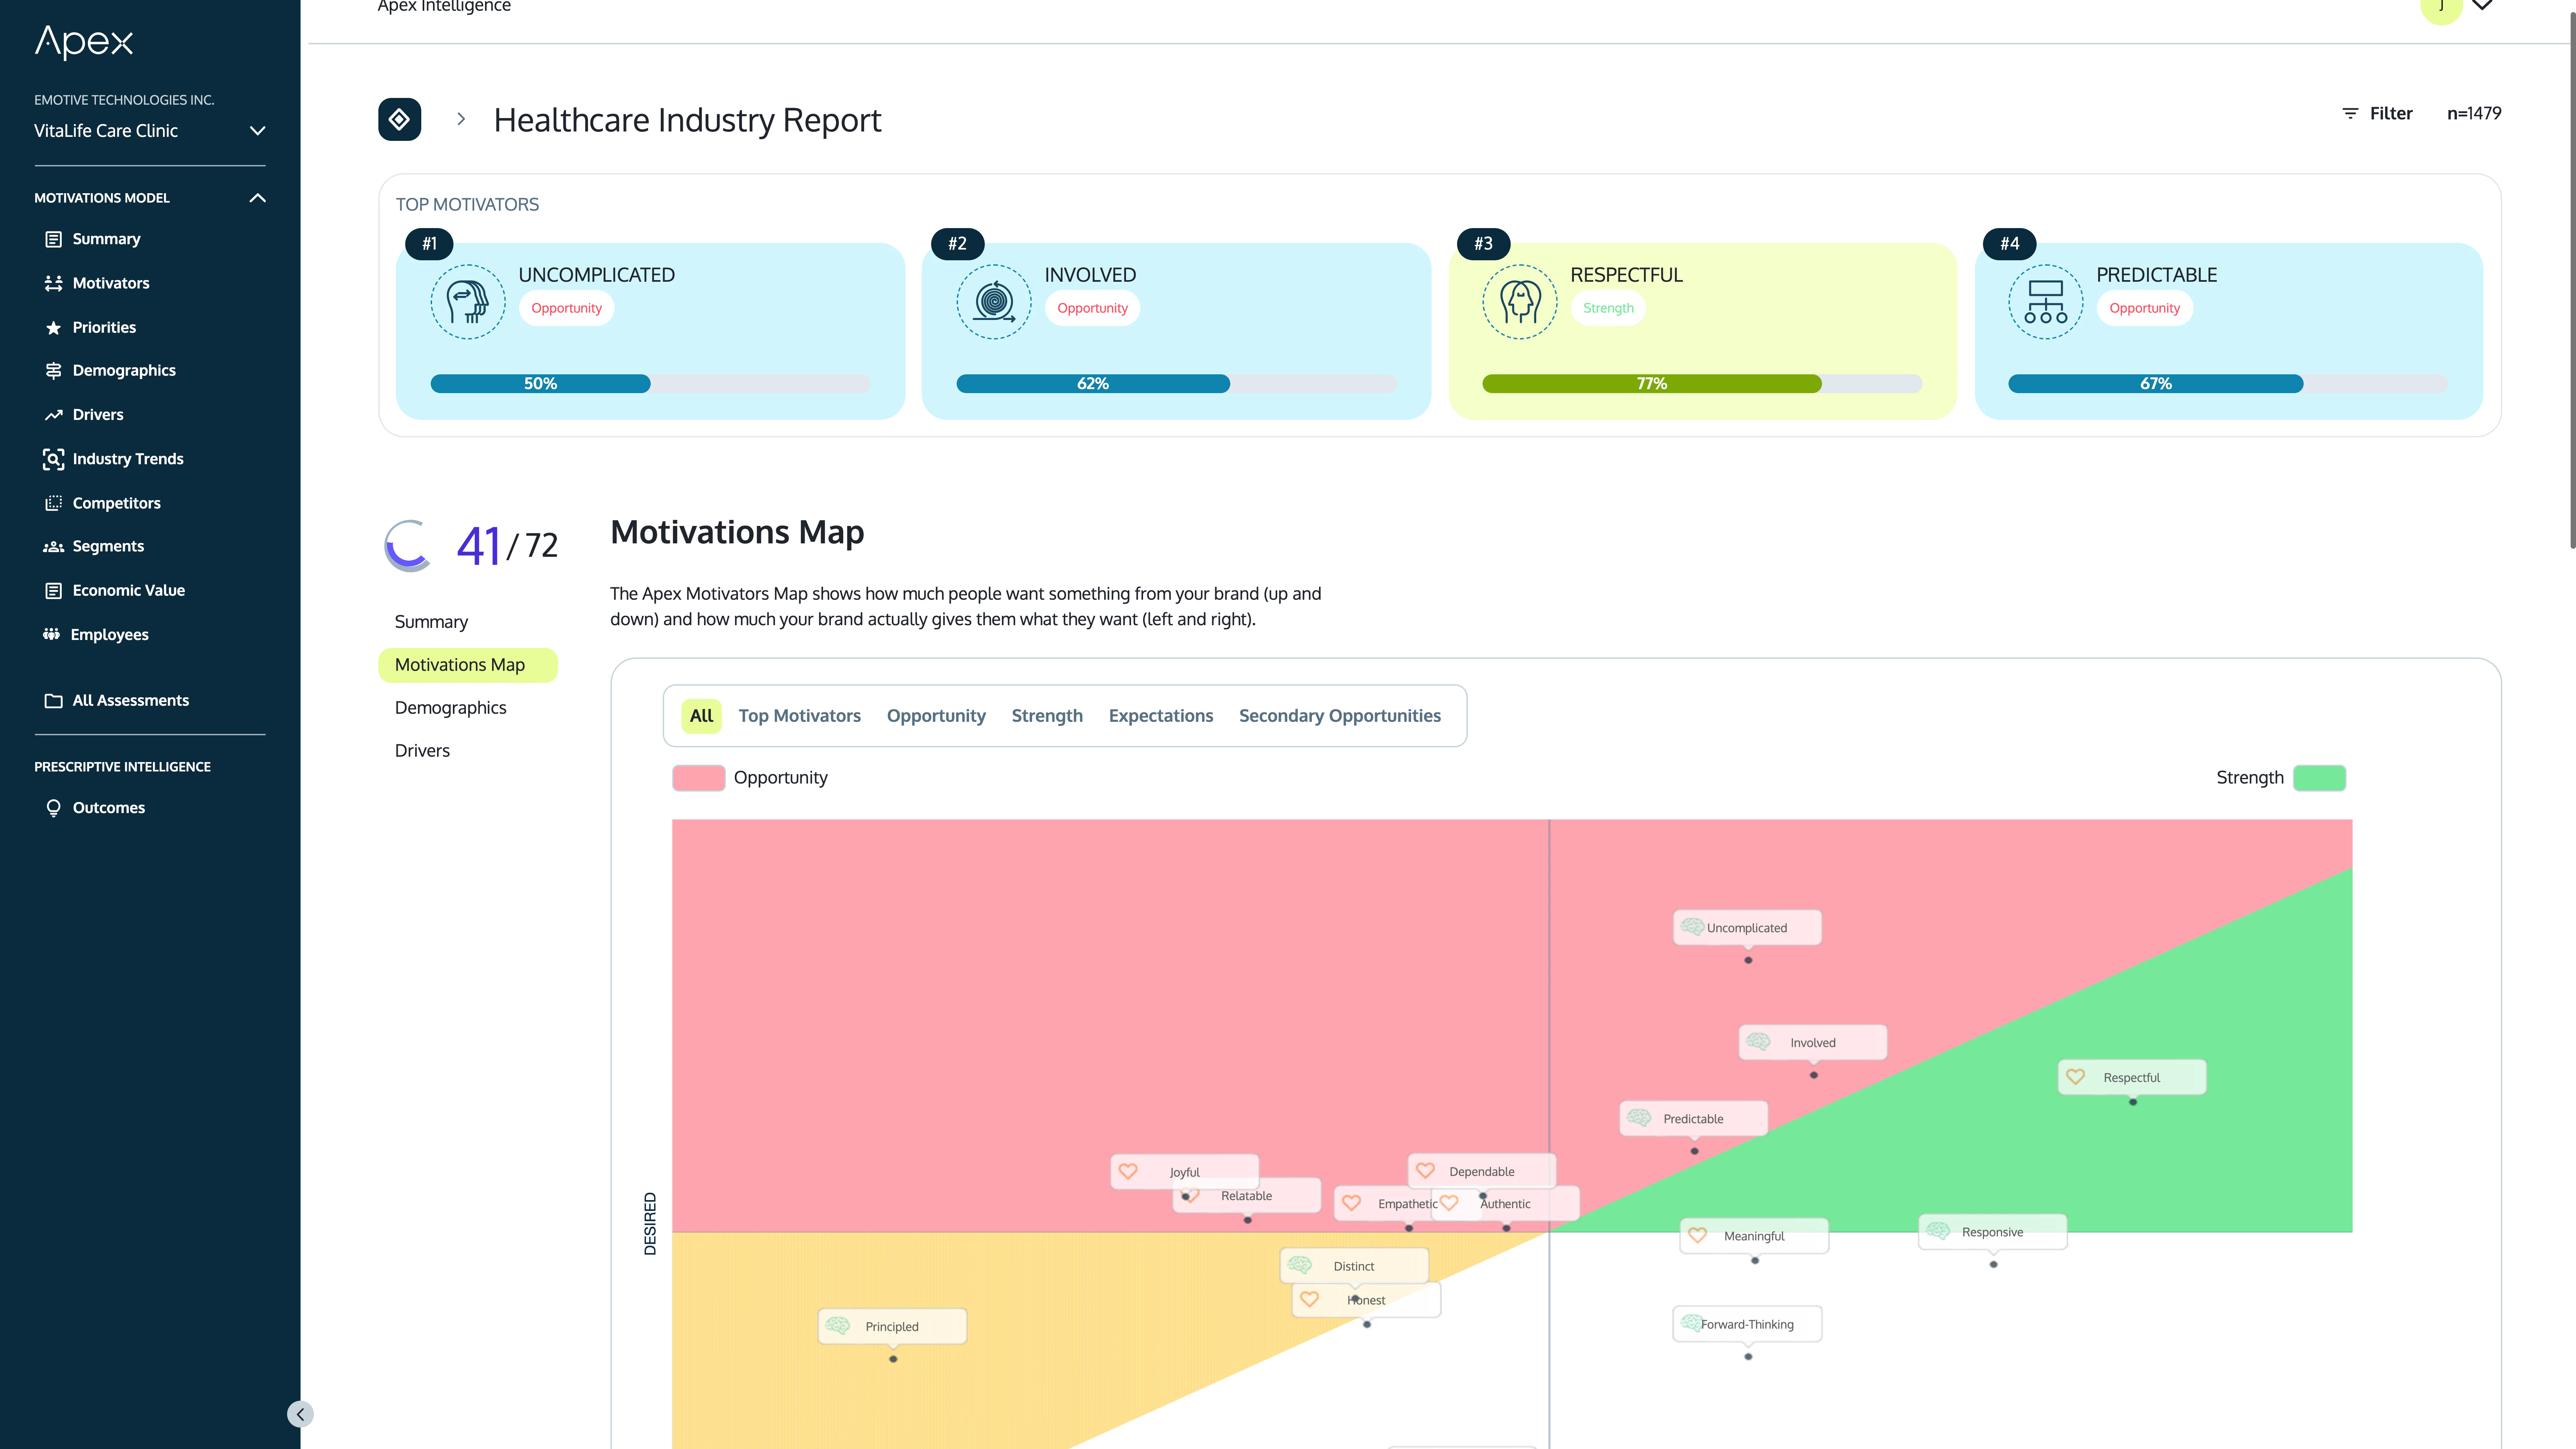2576x1449 pixels.
Task: Click the Forward-Thinking point label on the map
Action: click(x=1747, y=1324)
